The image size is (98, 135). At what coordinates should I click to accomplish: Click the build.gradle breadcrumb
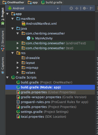[x=52, y=2]
